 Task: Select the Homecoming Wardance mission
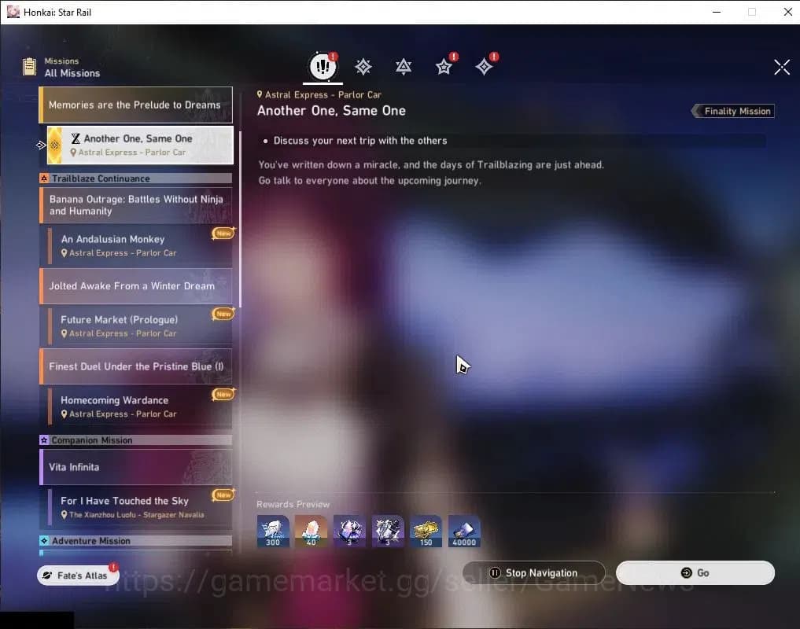pyautogui.click(x=140, y=406)
